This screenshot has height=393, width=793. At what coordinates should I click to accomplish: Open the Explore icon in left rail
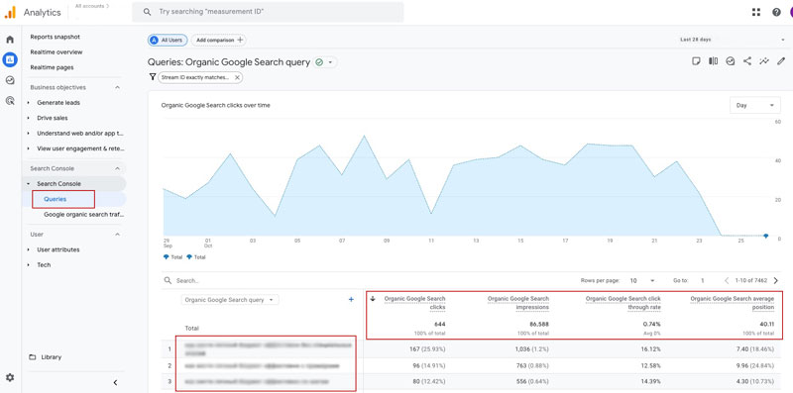click(x=10, y=80)
